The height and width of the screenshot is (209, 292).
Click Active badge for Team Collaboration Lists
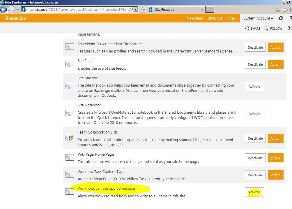pyautogui.click(x=276, y=138)
